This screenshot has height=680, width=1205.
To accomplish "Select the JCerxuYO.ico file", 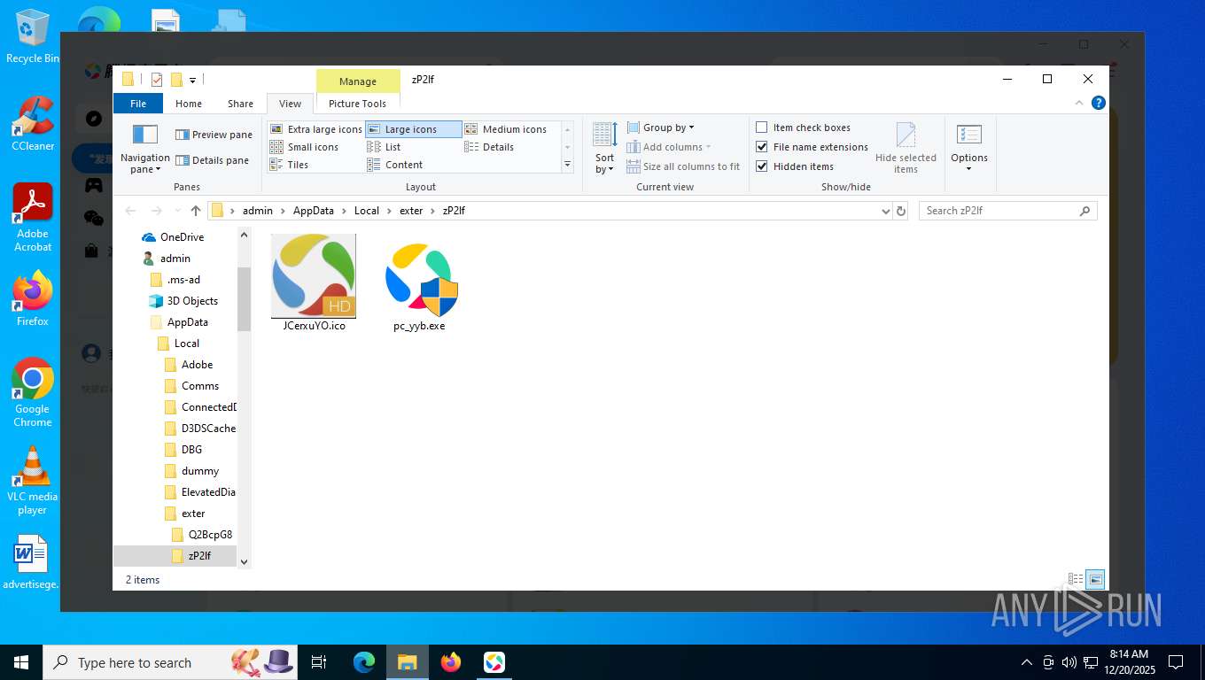I will tap(314, 283).
